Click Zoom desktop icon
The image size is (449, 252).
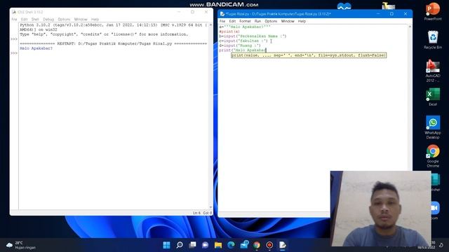click(435, 210)
